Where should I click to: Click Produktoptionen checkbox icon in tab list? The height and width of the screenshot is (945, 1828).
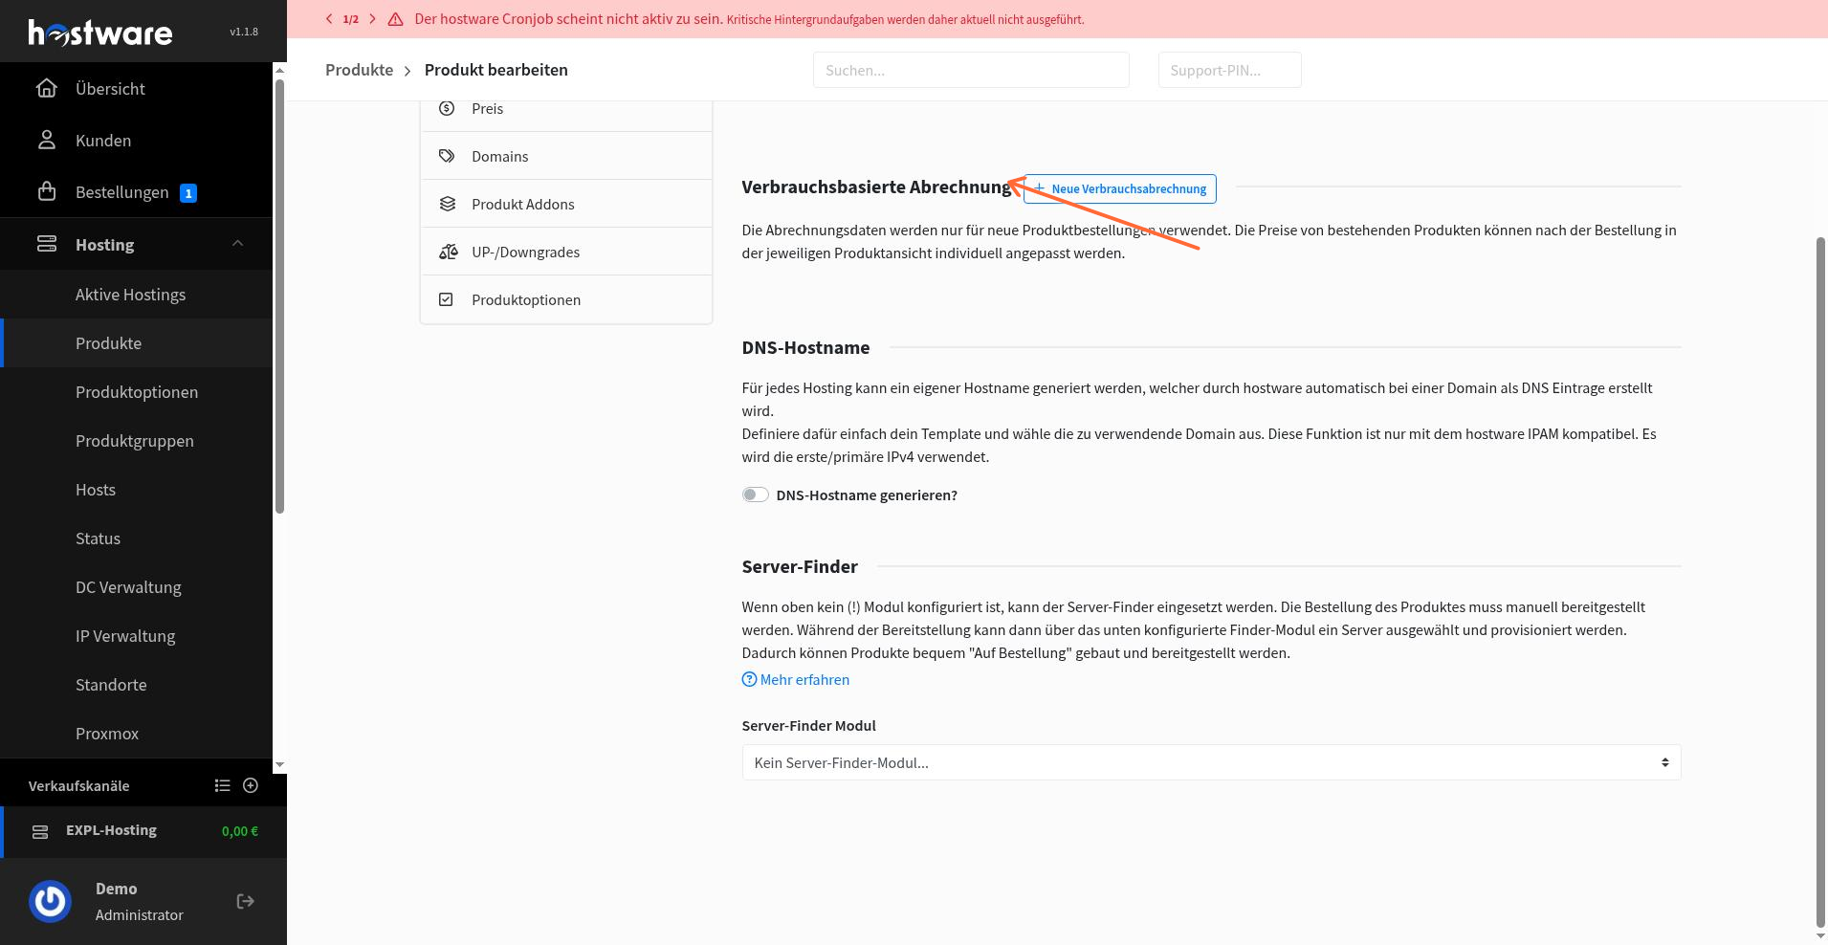click(446, 299)
